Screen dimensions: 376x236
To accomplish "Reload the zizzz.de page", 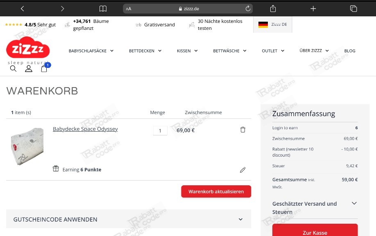I will click(x=248, y=9).
